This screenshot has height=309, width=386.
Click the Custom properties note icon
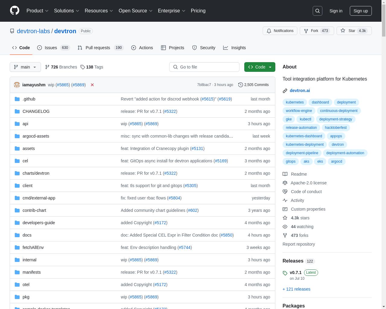tap(285, 209)
